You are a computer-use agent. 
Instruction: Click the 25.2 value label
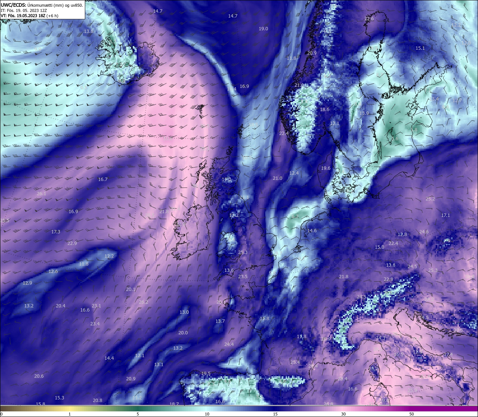[x=430, y=199]
